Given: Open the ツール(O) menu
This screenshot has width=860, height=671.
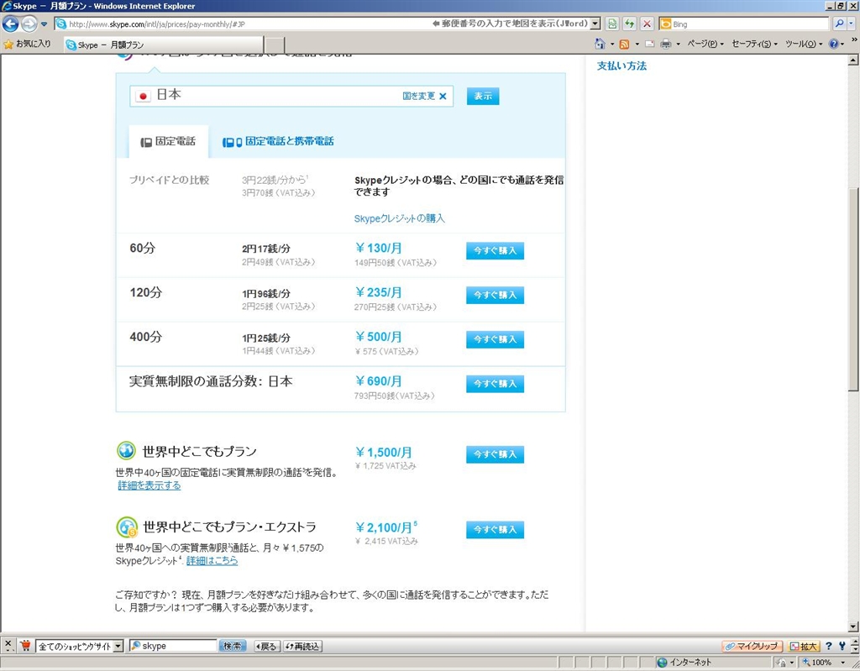Looking at the screenshot, I should [804, 44].
